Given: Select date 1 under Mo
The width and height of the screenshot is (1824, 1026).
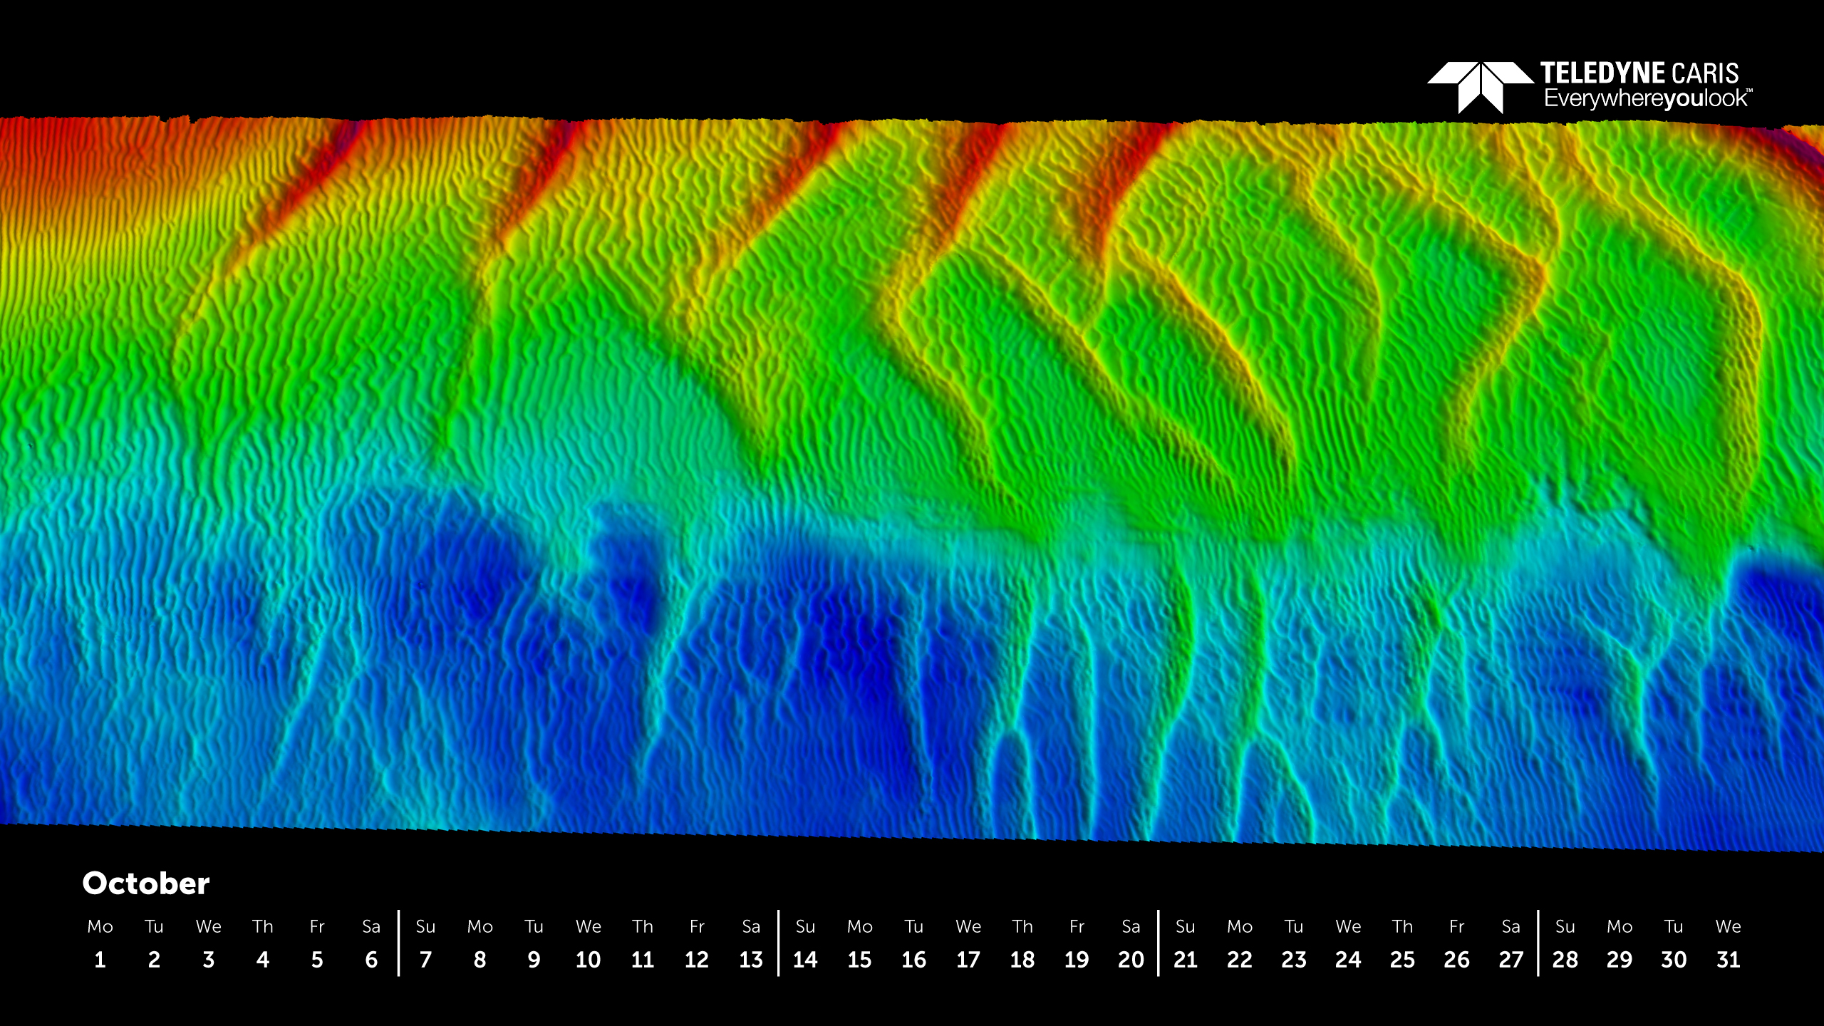Looking at the screenshot, I should pos(100,960).
